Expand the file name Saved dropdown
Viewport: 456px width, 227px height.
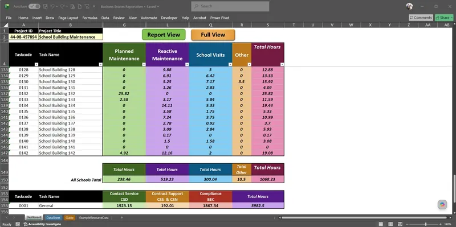[158, 6]
